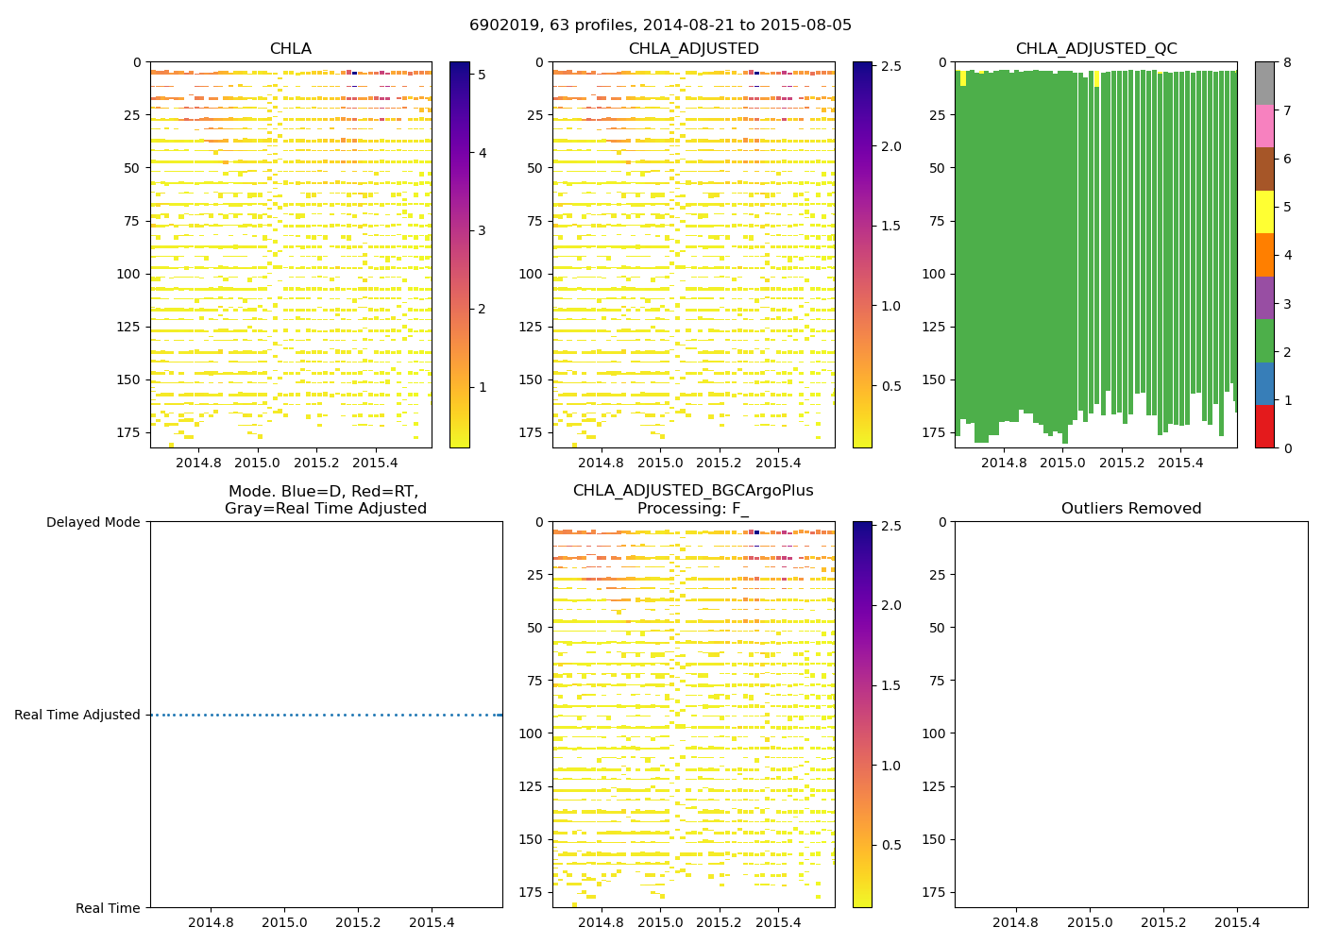Image resolution: width=1322 pixels, height=944 pixels.
Task: Select the yellow segment in QC colorbar
Action: 1264,212
